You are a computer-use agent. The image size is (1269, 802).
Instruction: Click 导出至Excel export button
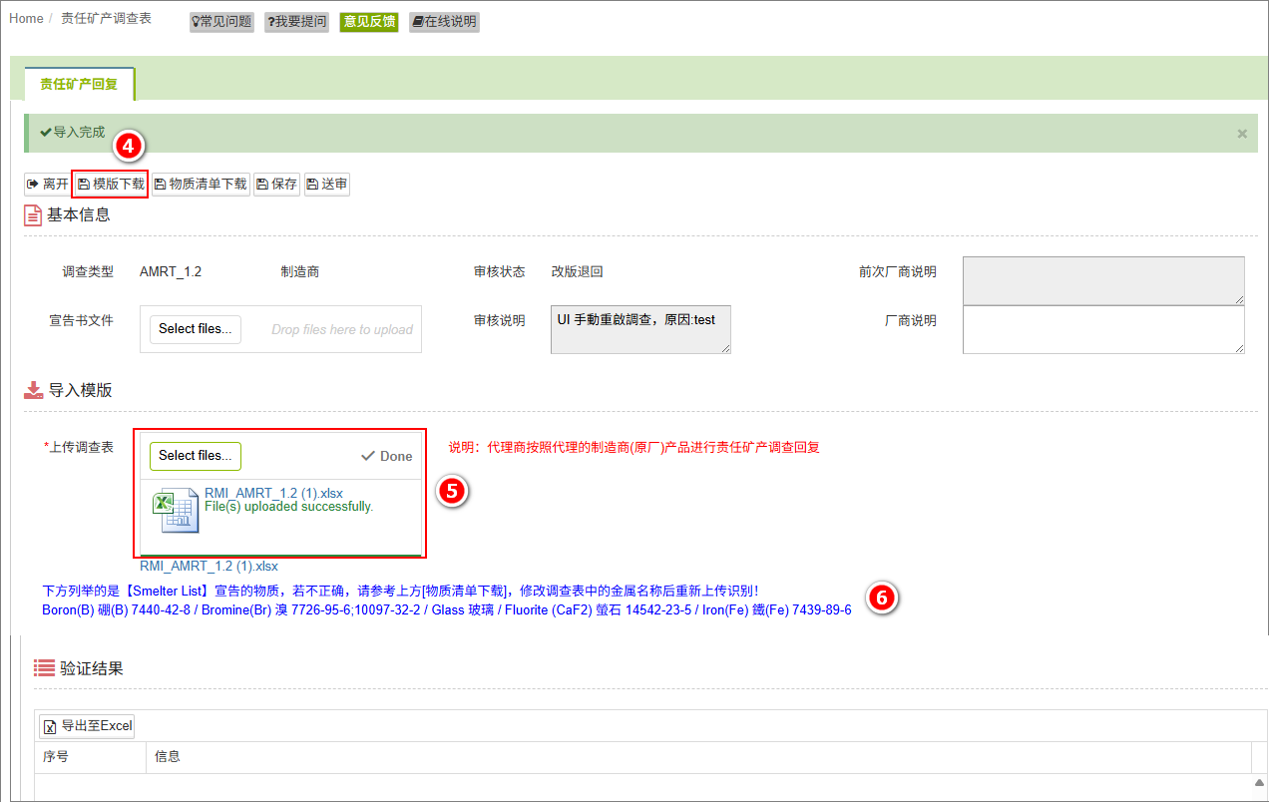tap(88, 726)
